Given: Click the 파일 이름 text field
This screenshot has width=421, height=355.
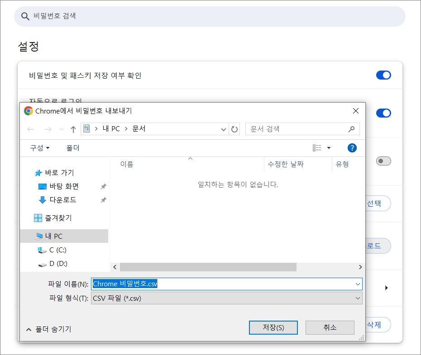Looking at the screenshot, I should point(227,284).
